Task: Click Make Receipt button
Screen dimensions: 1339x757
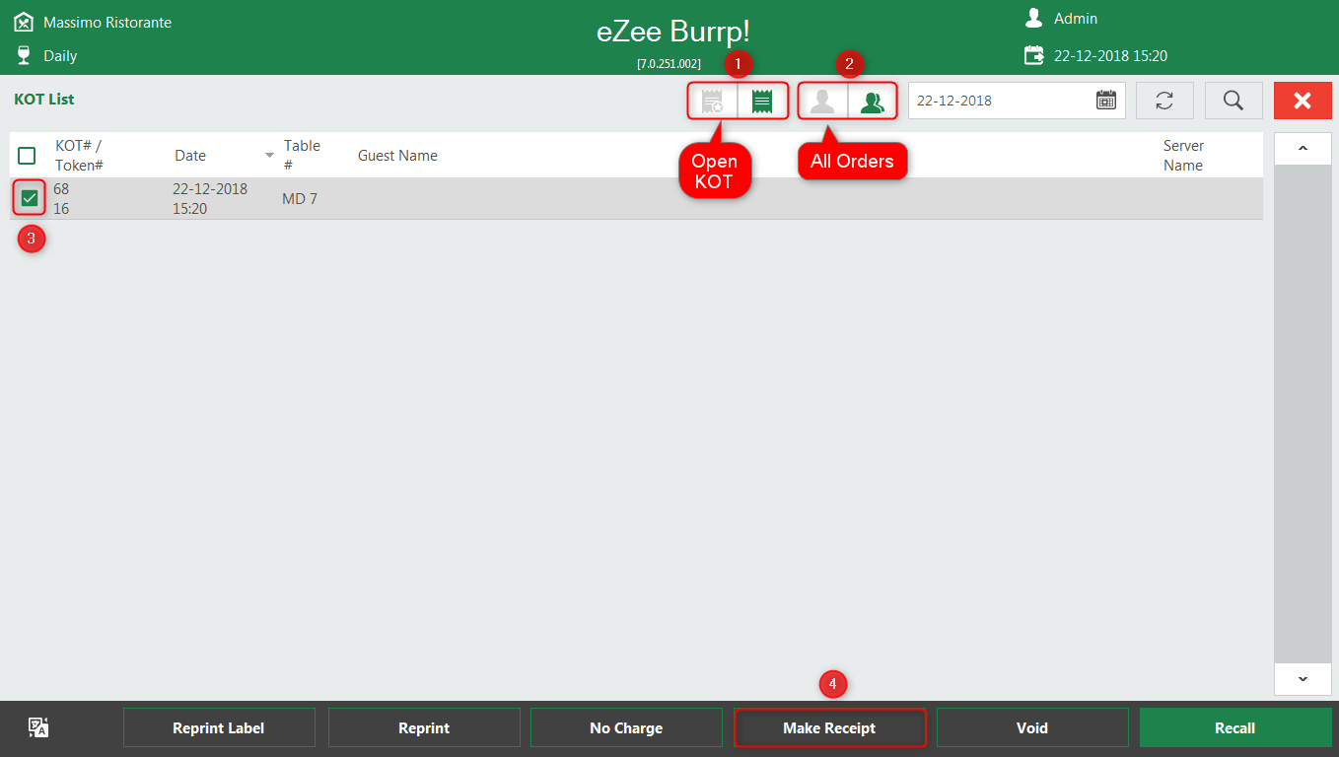Action: (x=829, y=727)
